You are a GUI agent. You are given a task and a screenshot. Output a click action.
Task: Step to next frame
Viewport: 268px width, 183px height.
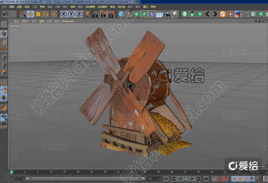(192, 179)
